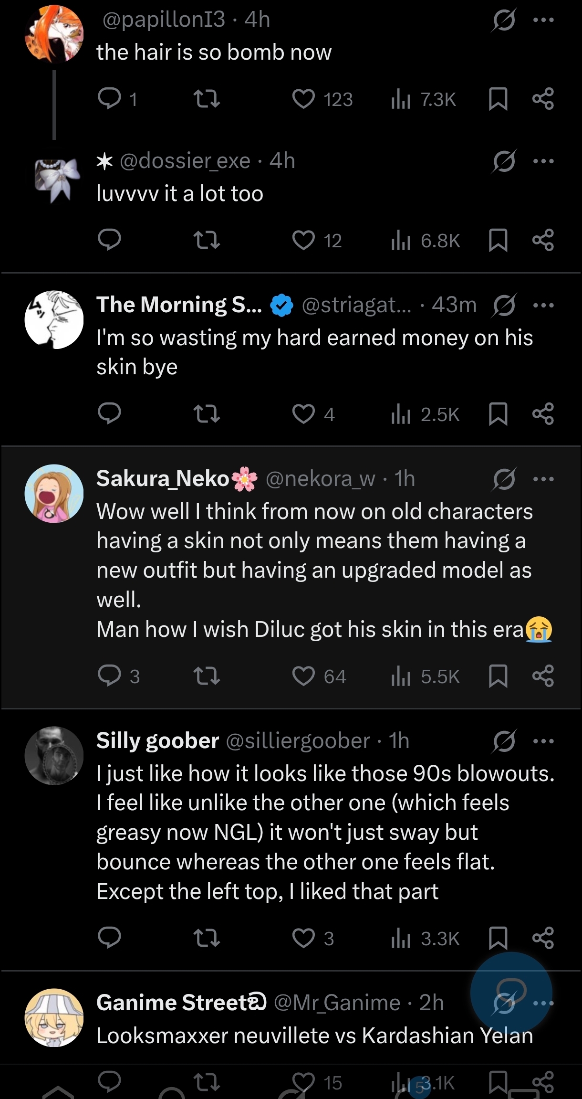582x1099 pixels.
Task: Open the Silly goober display name
Action: tap(157, 740)
